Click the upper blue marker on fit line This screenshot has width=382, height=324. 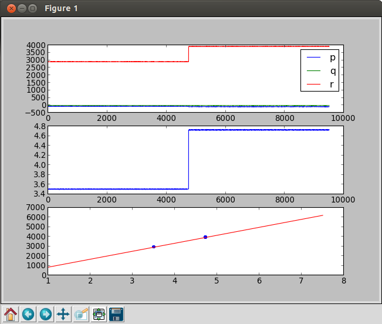coord(205,237)
